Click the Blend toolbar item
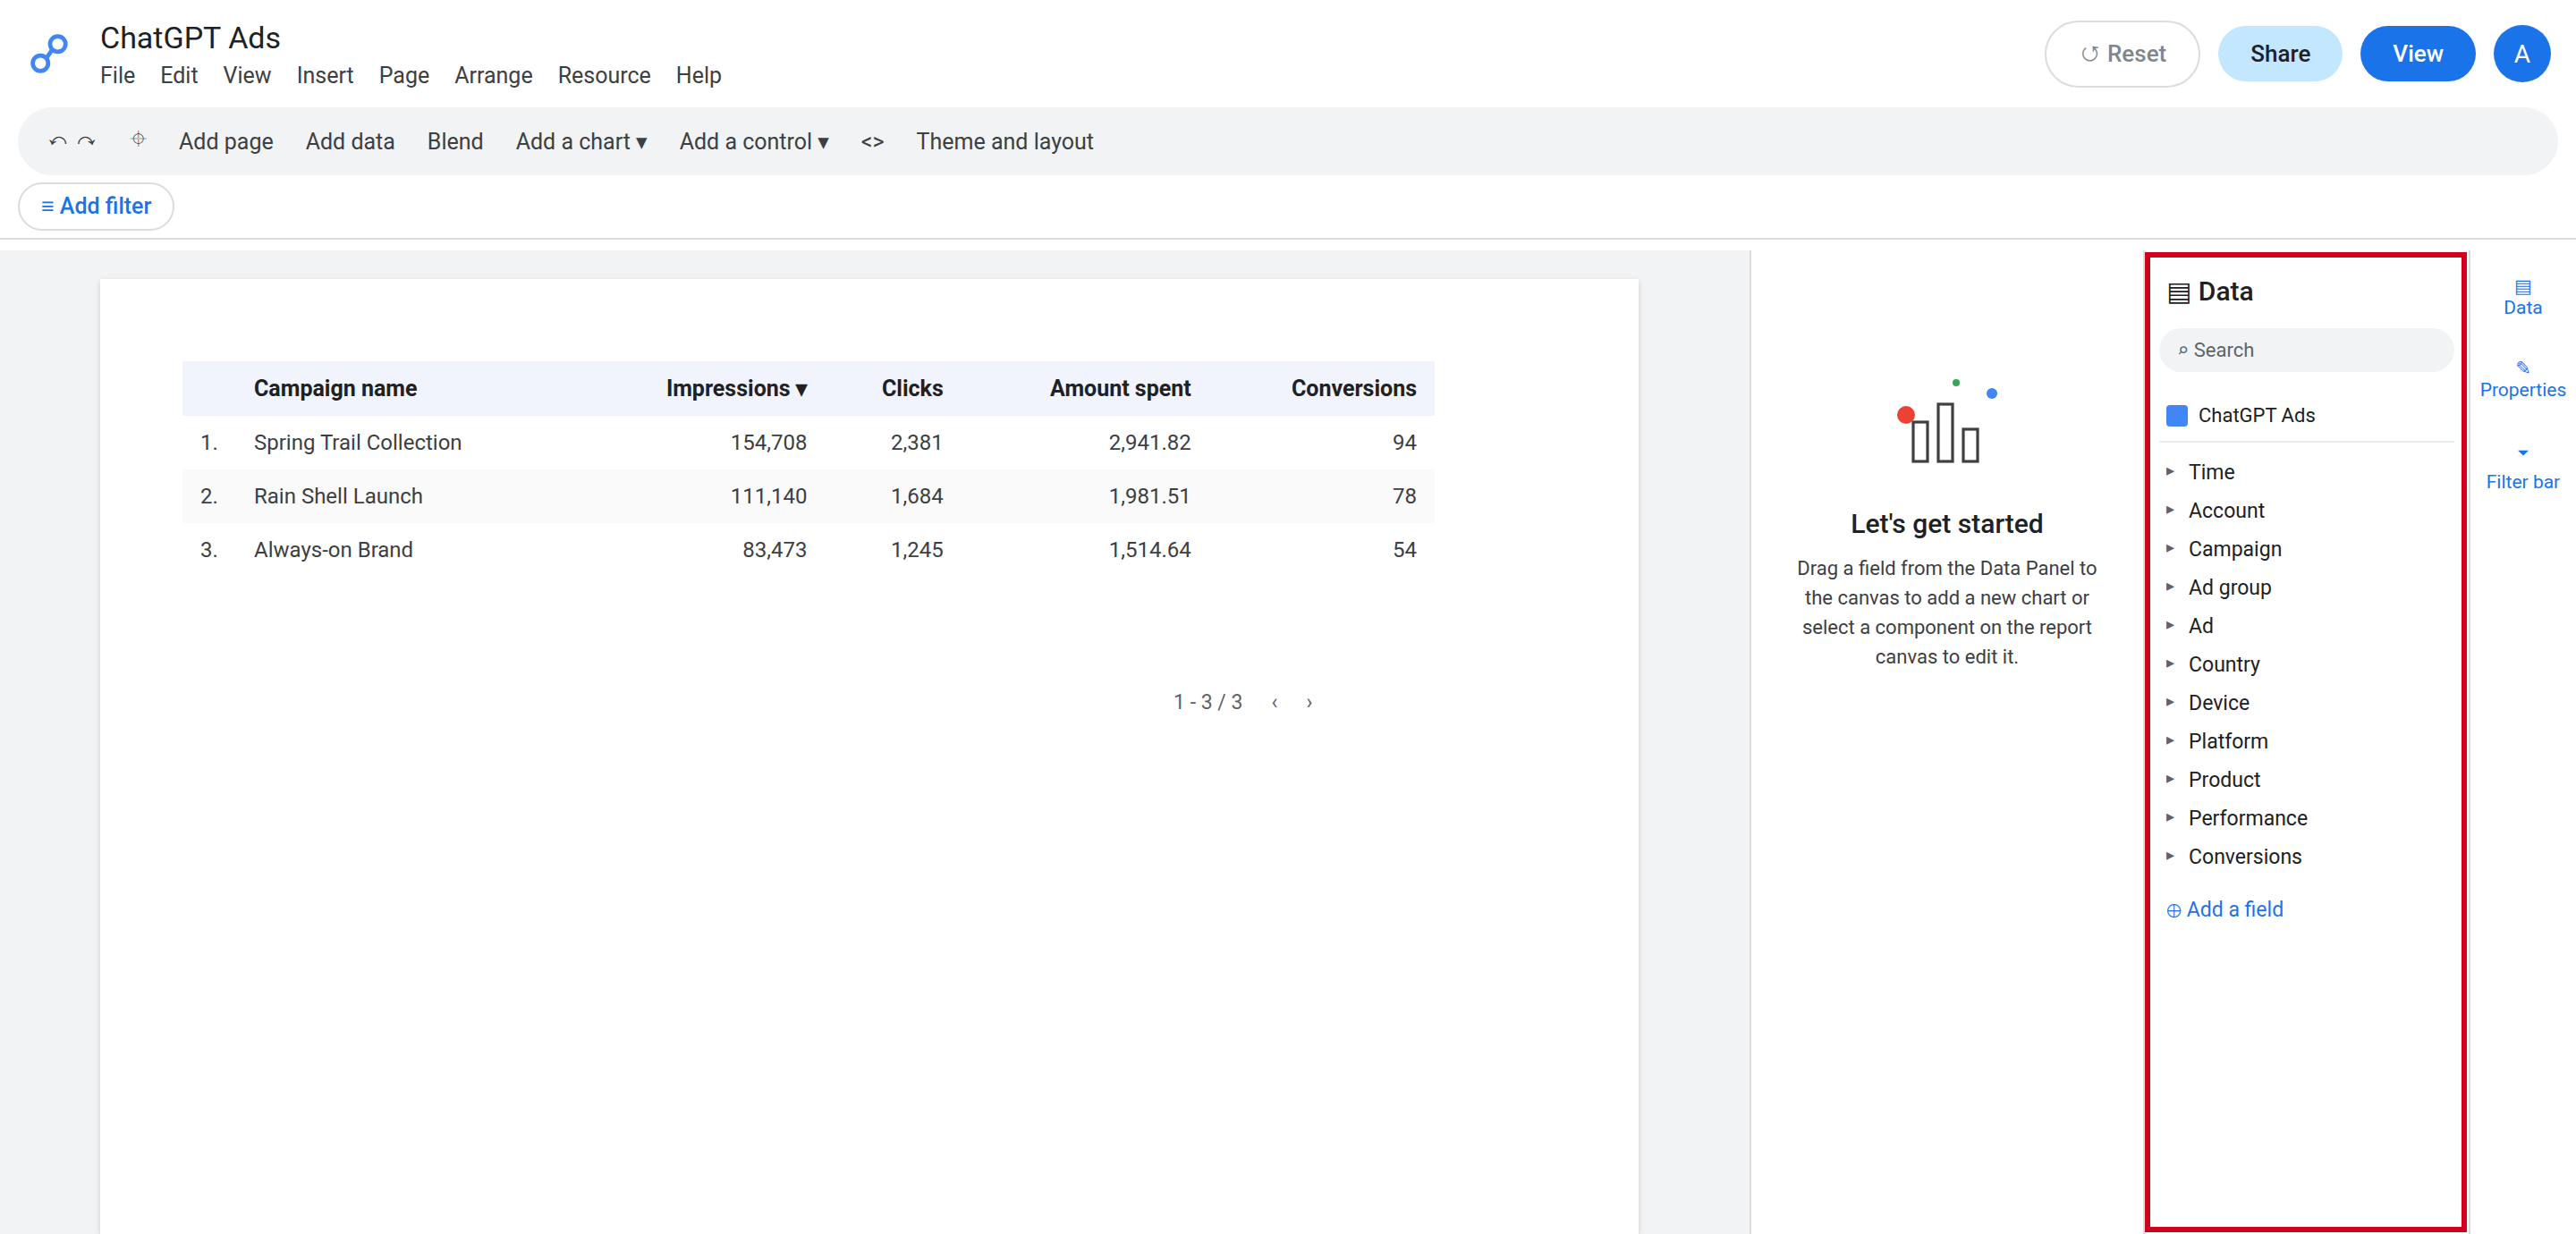Screen dimensions: 2576x1234 click(455, 142)
